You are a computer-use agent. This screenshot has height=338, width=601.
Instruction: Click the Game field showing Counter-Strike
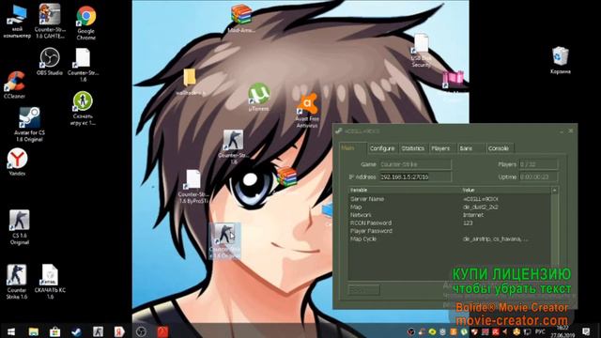[415, 164]
